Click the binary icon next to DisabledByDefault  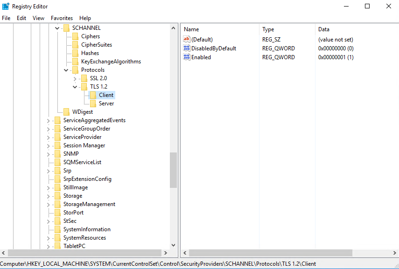coord(187,48)
